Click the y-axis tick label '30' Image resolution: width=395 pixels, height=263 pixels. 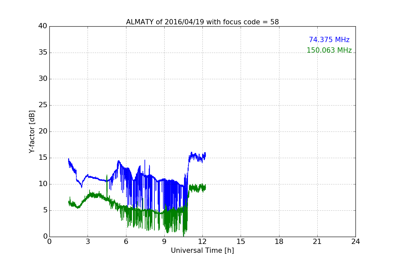[x=43, y=79]
